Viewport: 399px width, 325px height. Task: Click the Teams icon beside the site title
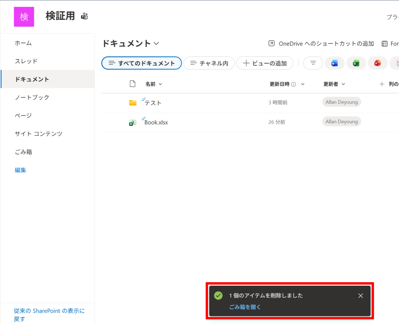tap(85, 16)
